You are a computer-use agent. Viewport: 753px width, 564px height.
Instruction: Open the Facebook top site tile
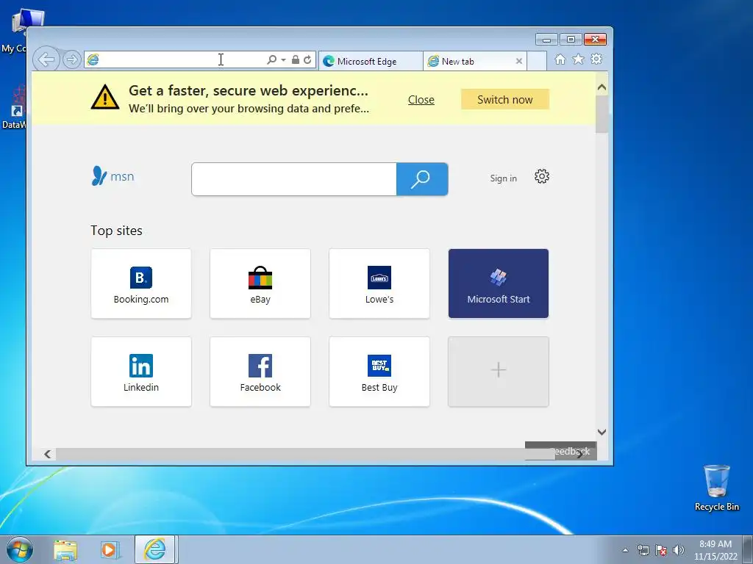pyautogui.click(x=260, y=372)
